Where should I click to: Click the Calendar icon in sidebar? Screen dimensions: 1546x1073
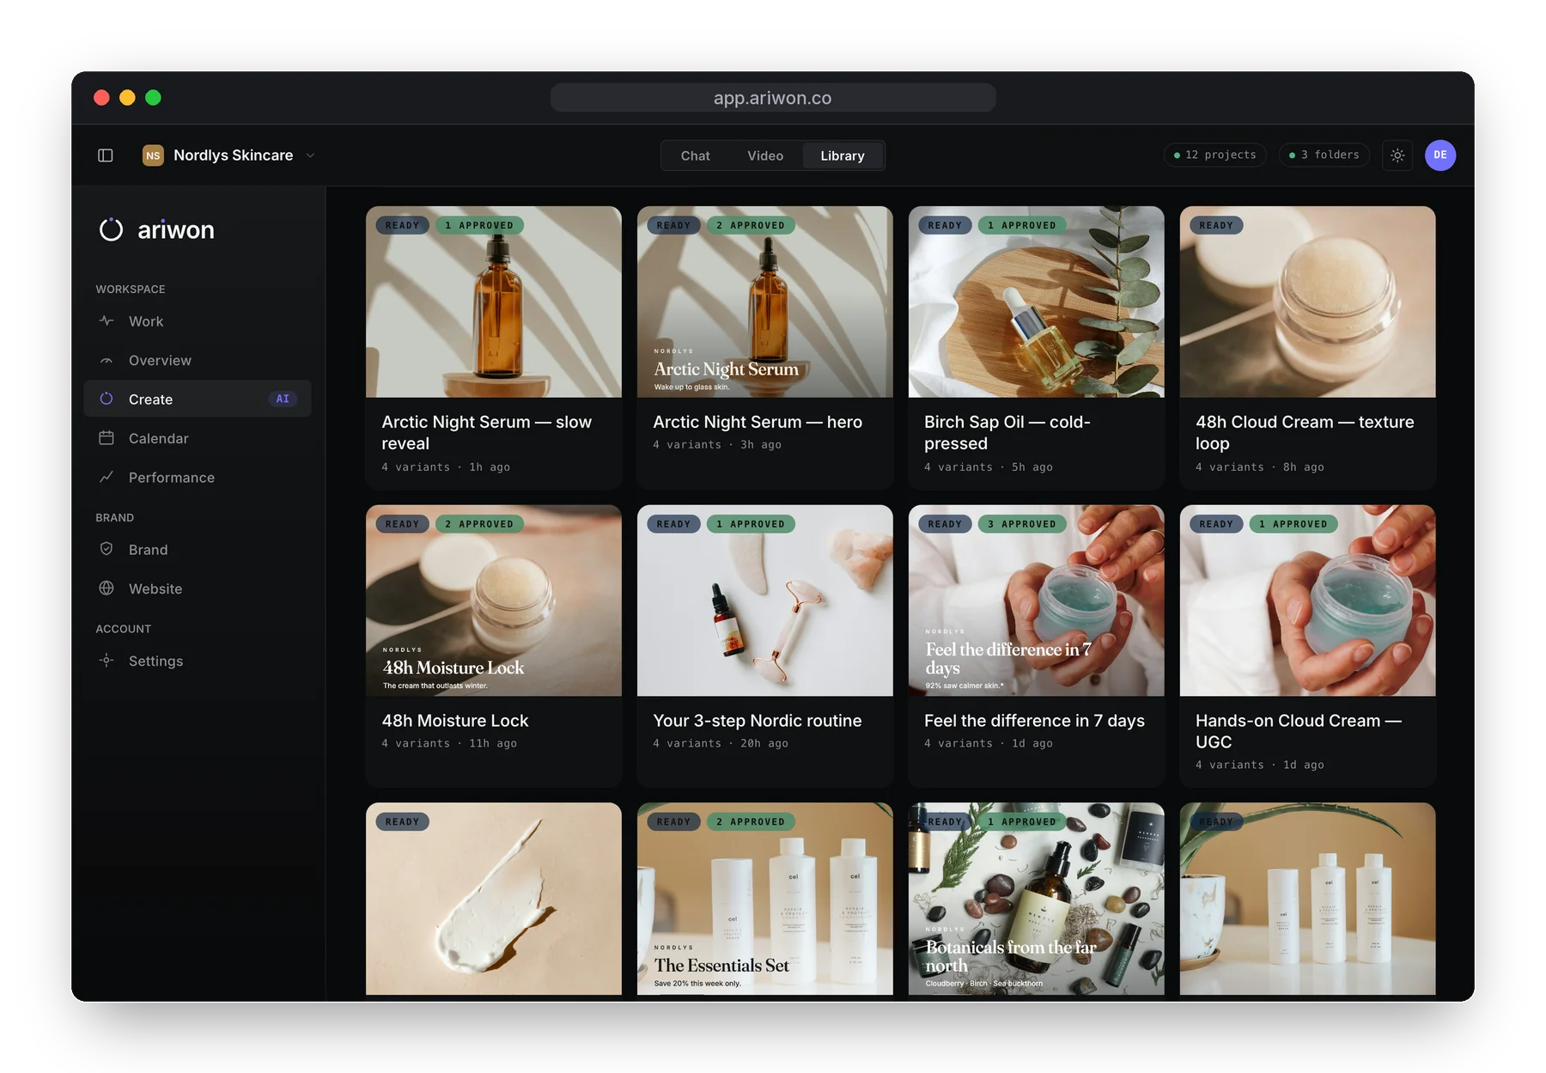point(107,438)
